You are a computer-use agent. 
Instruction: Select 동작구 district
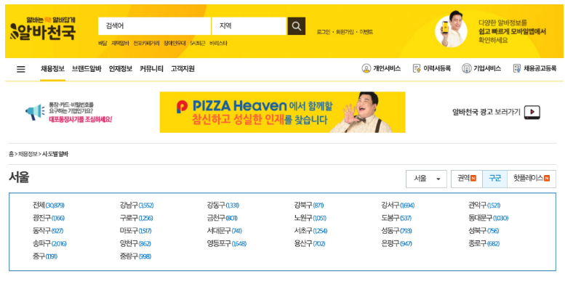[47, 231]
